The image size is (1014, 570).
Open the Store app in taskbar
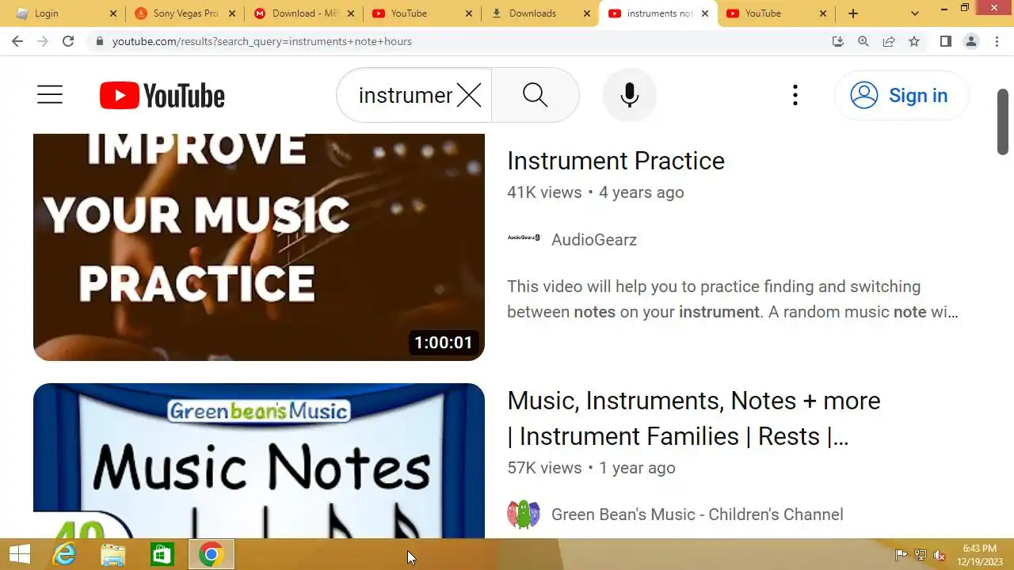[162, 555]
